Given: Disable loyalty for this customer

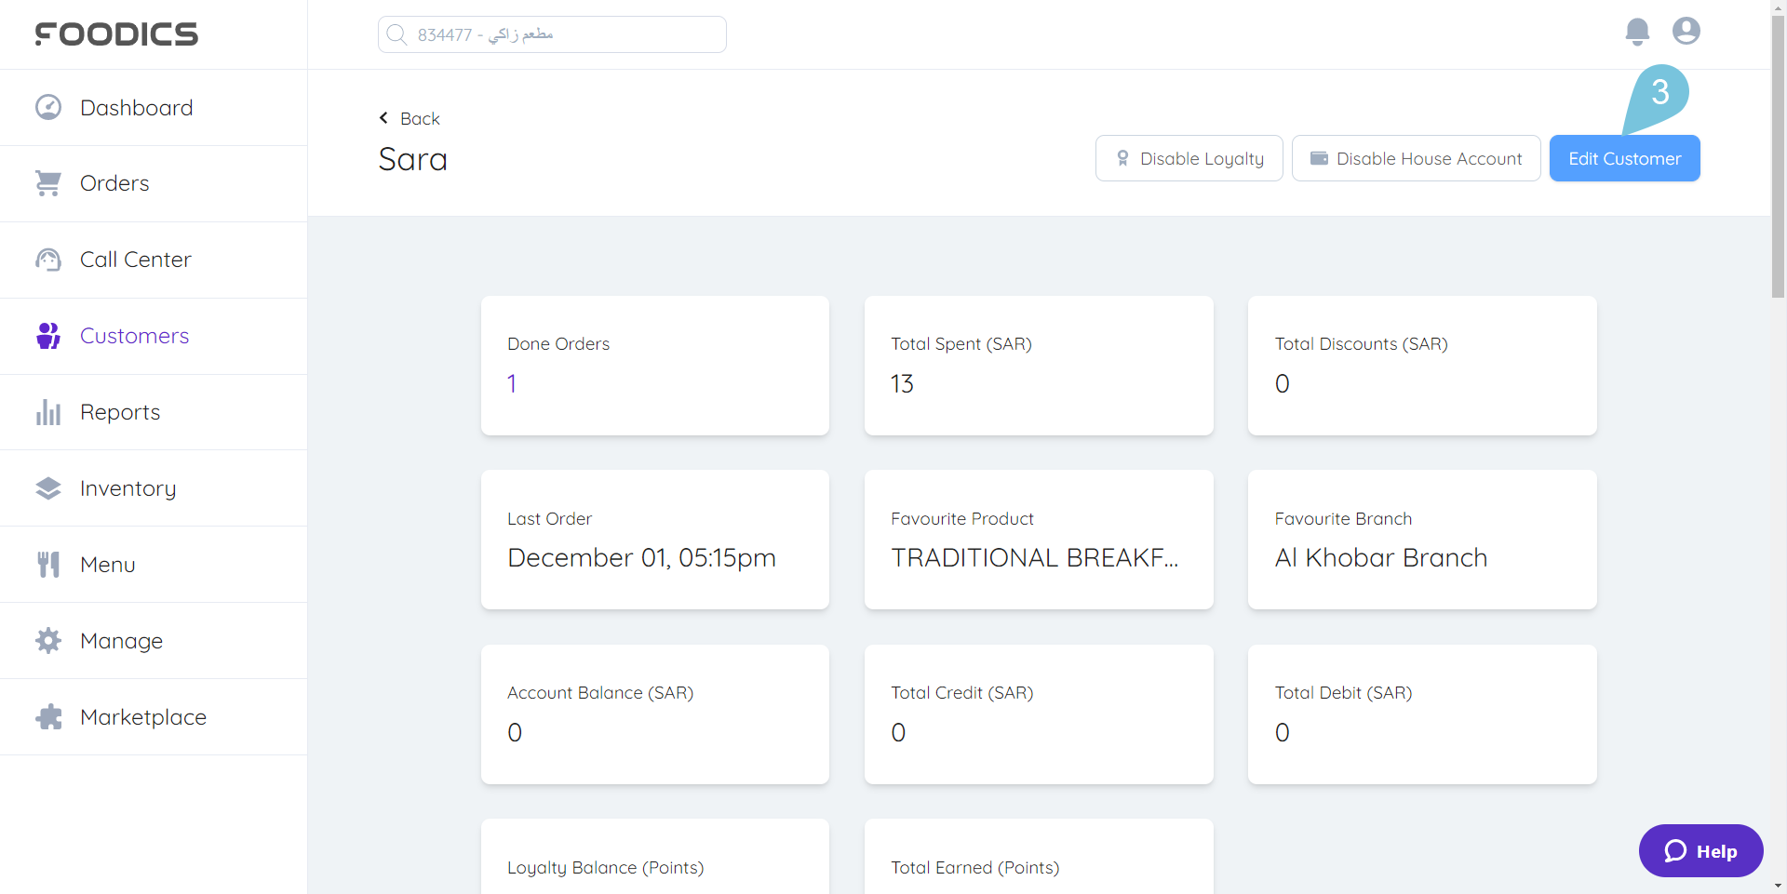Looking at the screenshot, I should pyautogui.click(x=1189, y=158).
